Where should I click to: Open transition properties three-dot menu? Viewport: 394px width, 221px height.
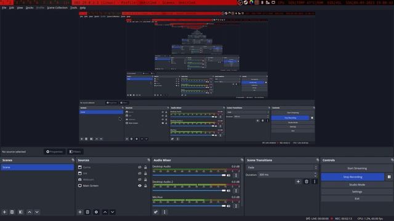click(315, 182)
